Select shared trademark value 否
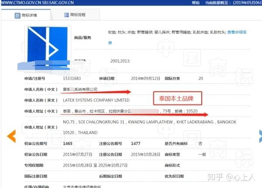The height and width of the screenshot is (188, 262). tap(200, 143)
